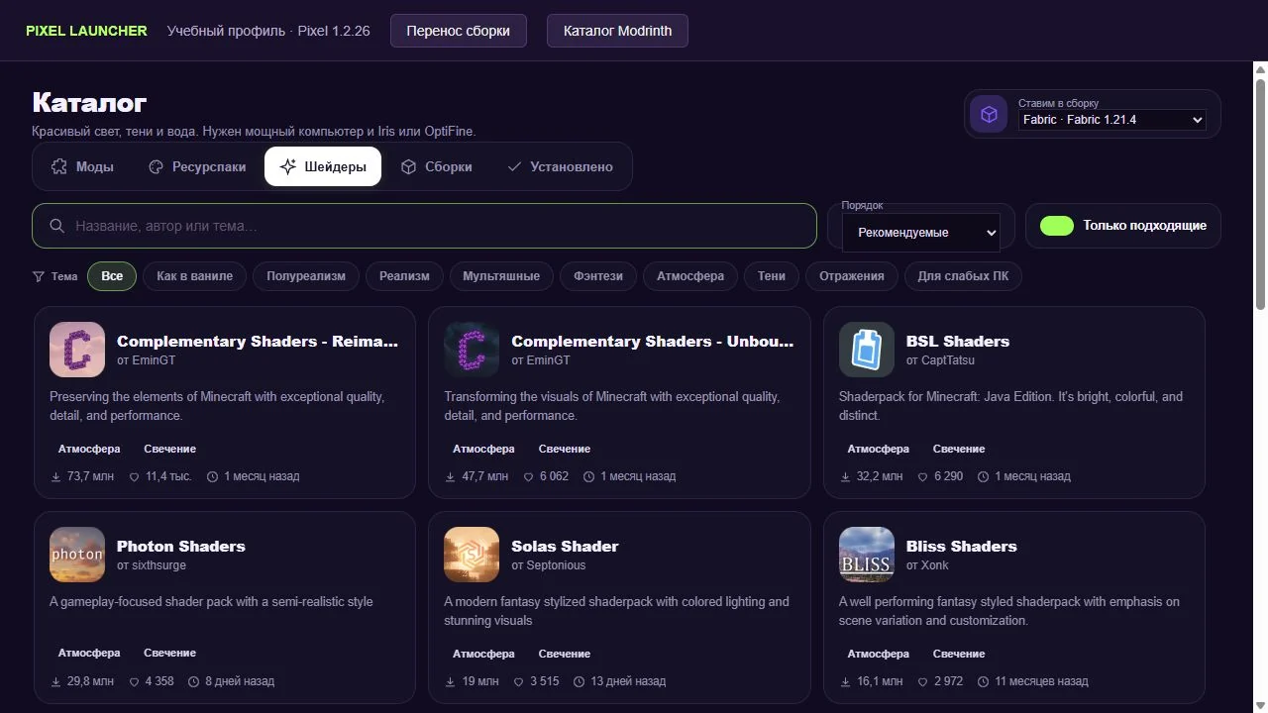Open the Установлено tab
The image size is (1268, 713).
560,166
